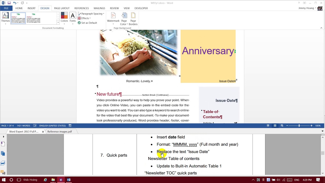
Task: Open the Themes gallery
Action: coord(5,19)
